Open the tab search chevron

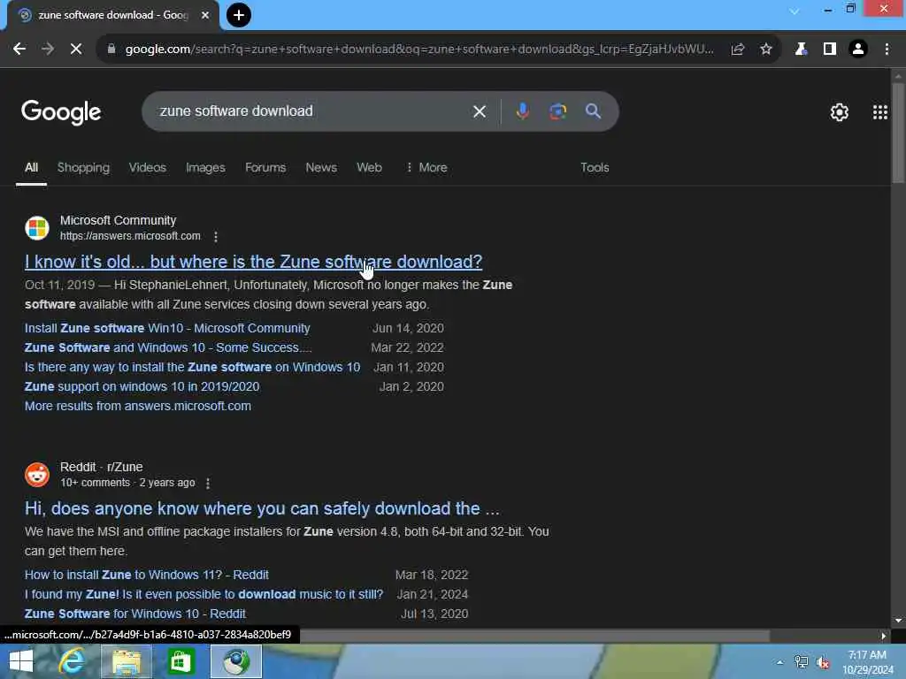pos(795,11)
